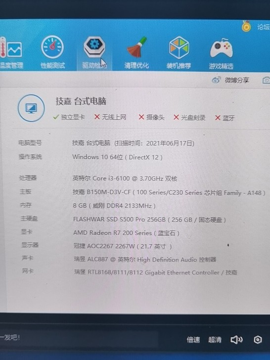
Task: Click the 论坛 forum link
Action: (264, 27)
